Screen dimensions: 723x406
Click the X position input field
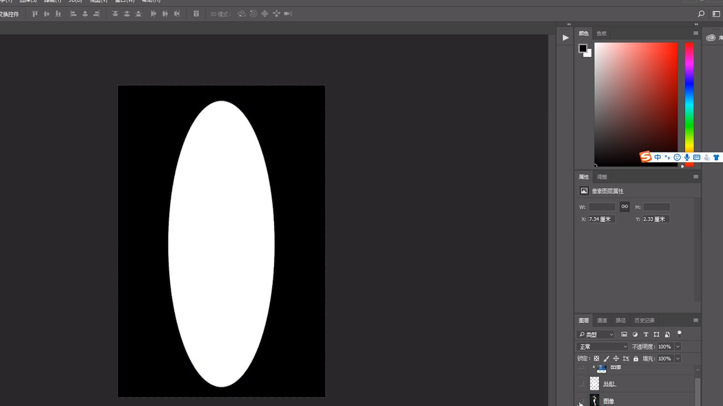pyautogui.click(x=602, y=219)
